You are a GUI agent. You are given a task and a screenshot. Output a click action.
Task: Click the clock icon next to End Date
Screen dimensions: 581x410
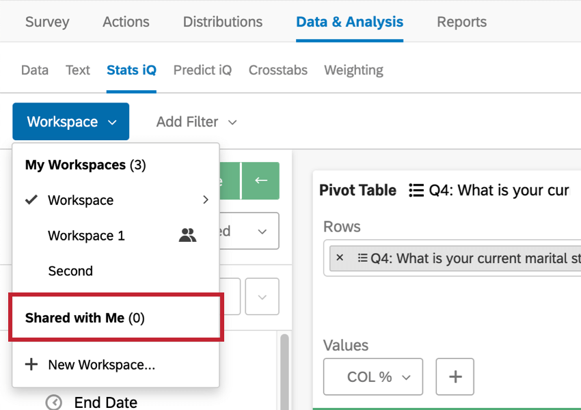point(54,402)
